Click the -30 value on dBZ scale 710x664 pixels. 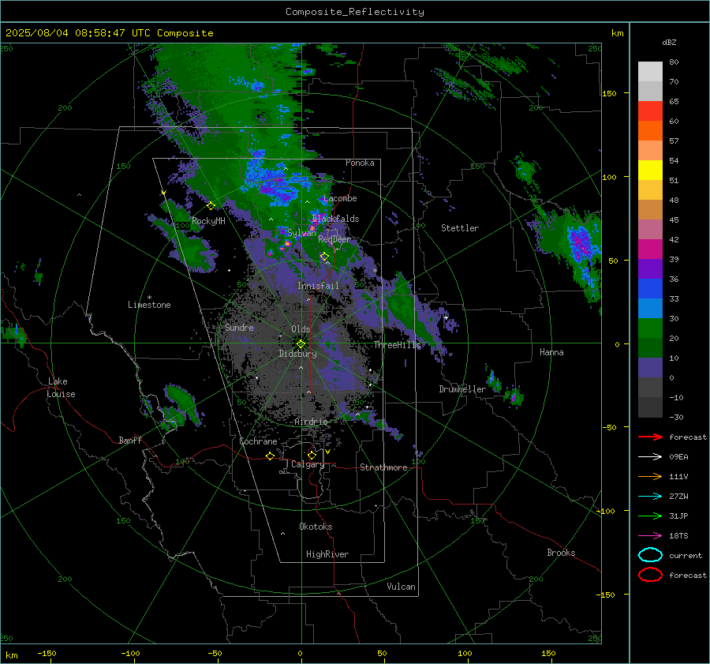pyautogui.click(x=676, y=417)
